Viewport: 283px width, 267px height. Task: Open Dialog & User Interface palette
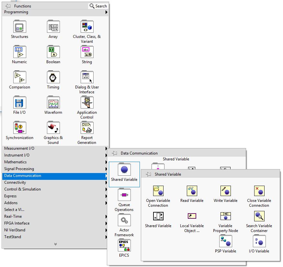coord(87,77)
